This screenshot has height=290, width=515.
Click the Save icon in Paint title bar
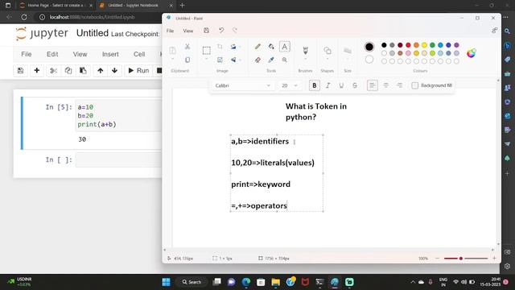click(x=206, y=31)
